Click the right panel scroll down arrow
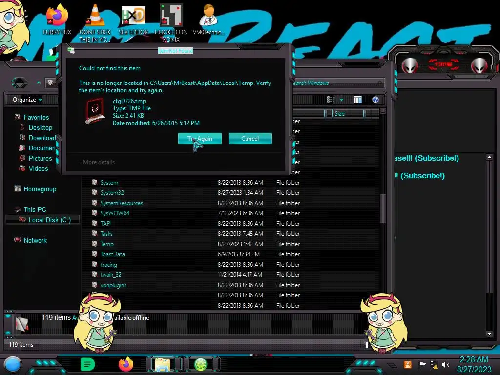 pyautogui.click(x=489, y=334)
